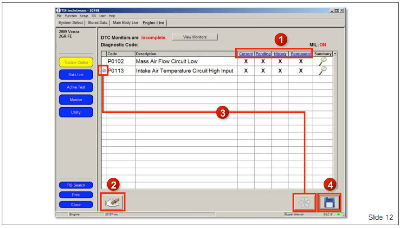Click the TIS techstream title bar icon
400x228 pixels.
[x=58, y=11]
